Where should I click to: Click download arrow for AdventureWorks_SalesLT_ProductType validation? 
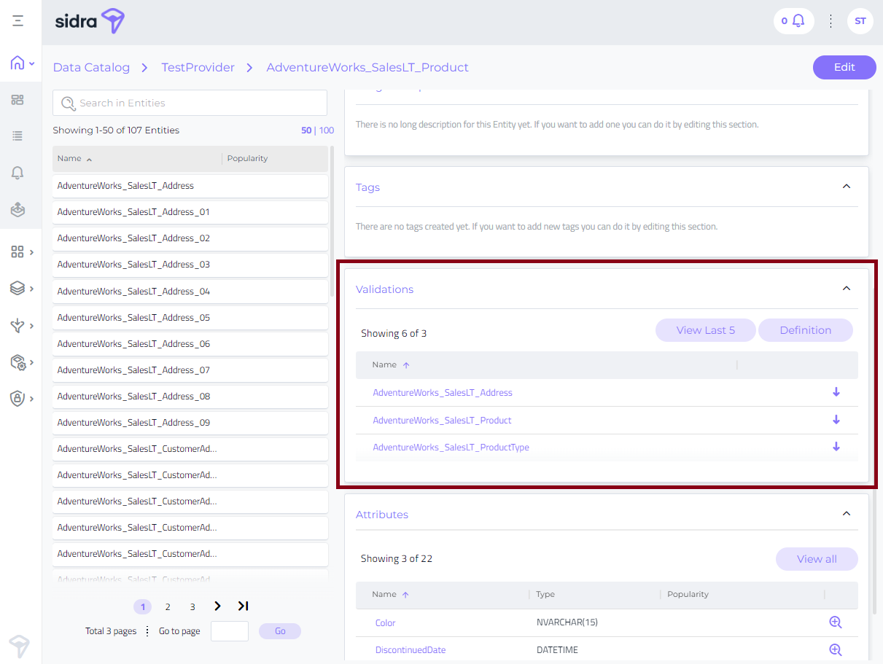pos(836,447)
